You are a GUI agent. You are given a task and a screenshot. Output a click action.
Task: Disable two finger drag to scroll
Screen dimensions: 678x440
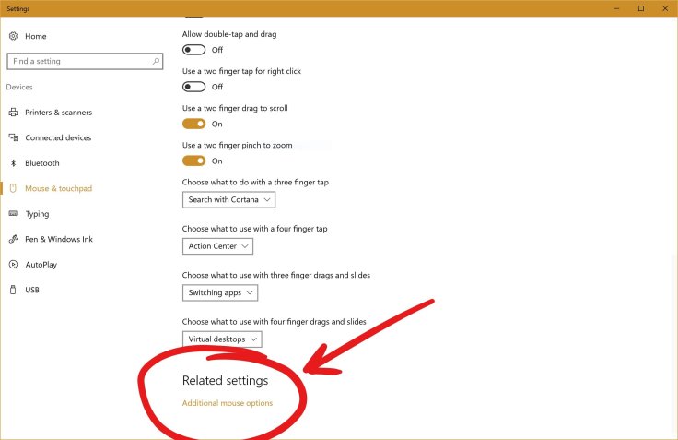tap(193, 124)
